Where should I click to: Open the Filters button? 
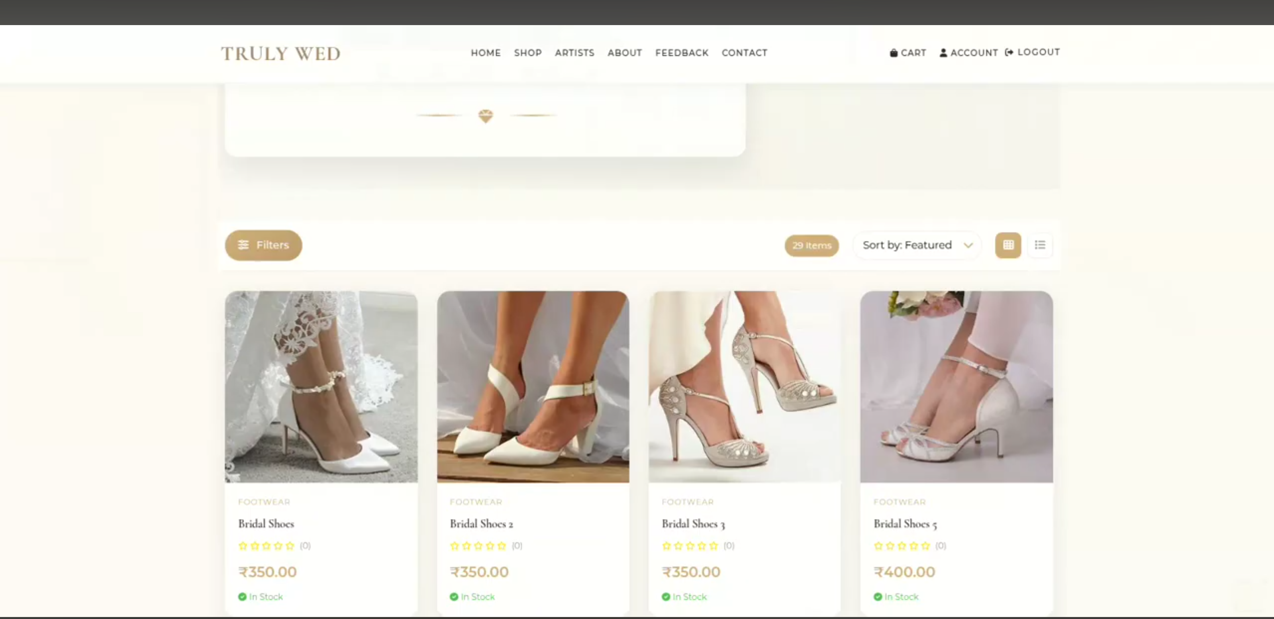264,245
